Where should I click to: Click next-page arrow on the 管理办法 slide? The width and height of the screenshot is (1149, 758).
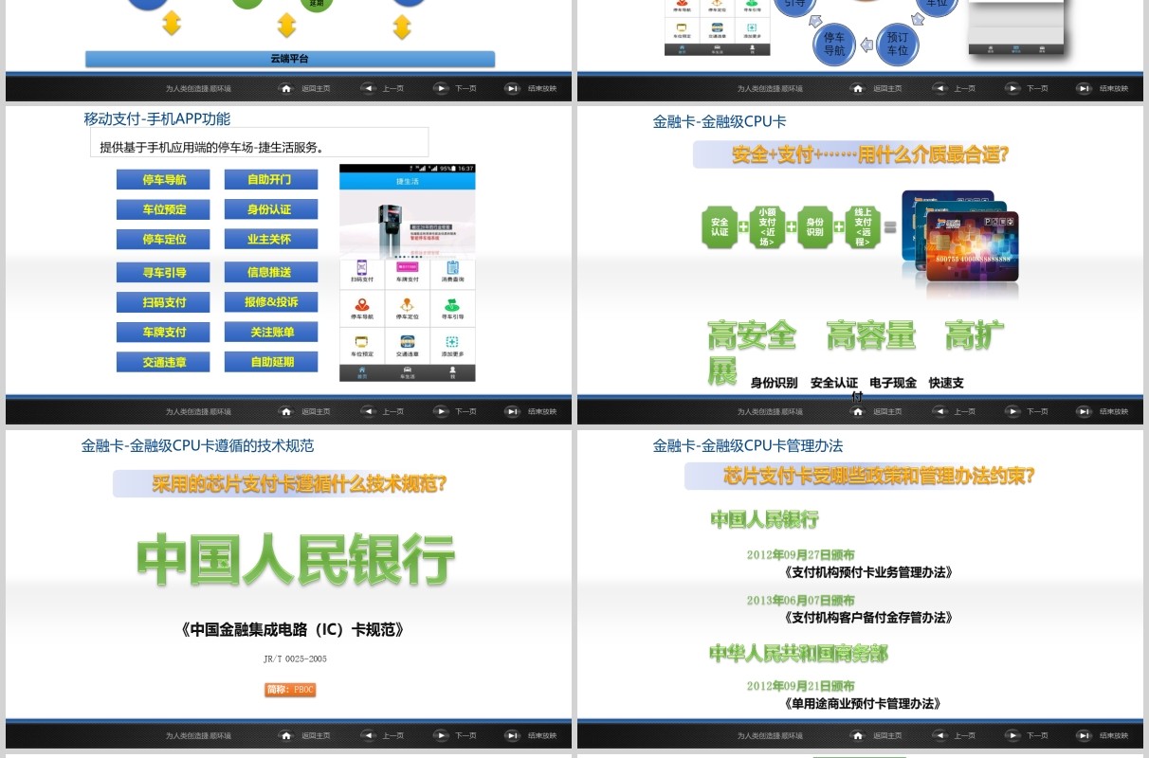[x=1012, y=735]
